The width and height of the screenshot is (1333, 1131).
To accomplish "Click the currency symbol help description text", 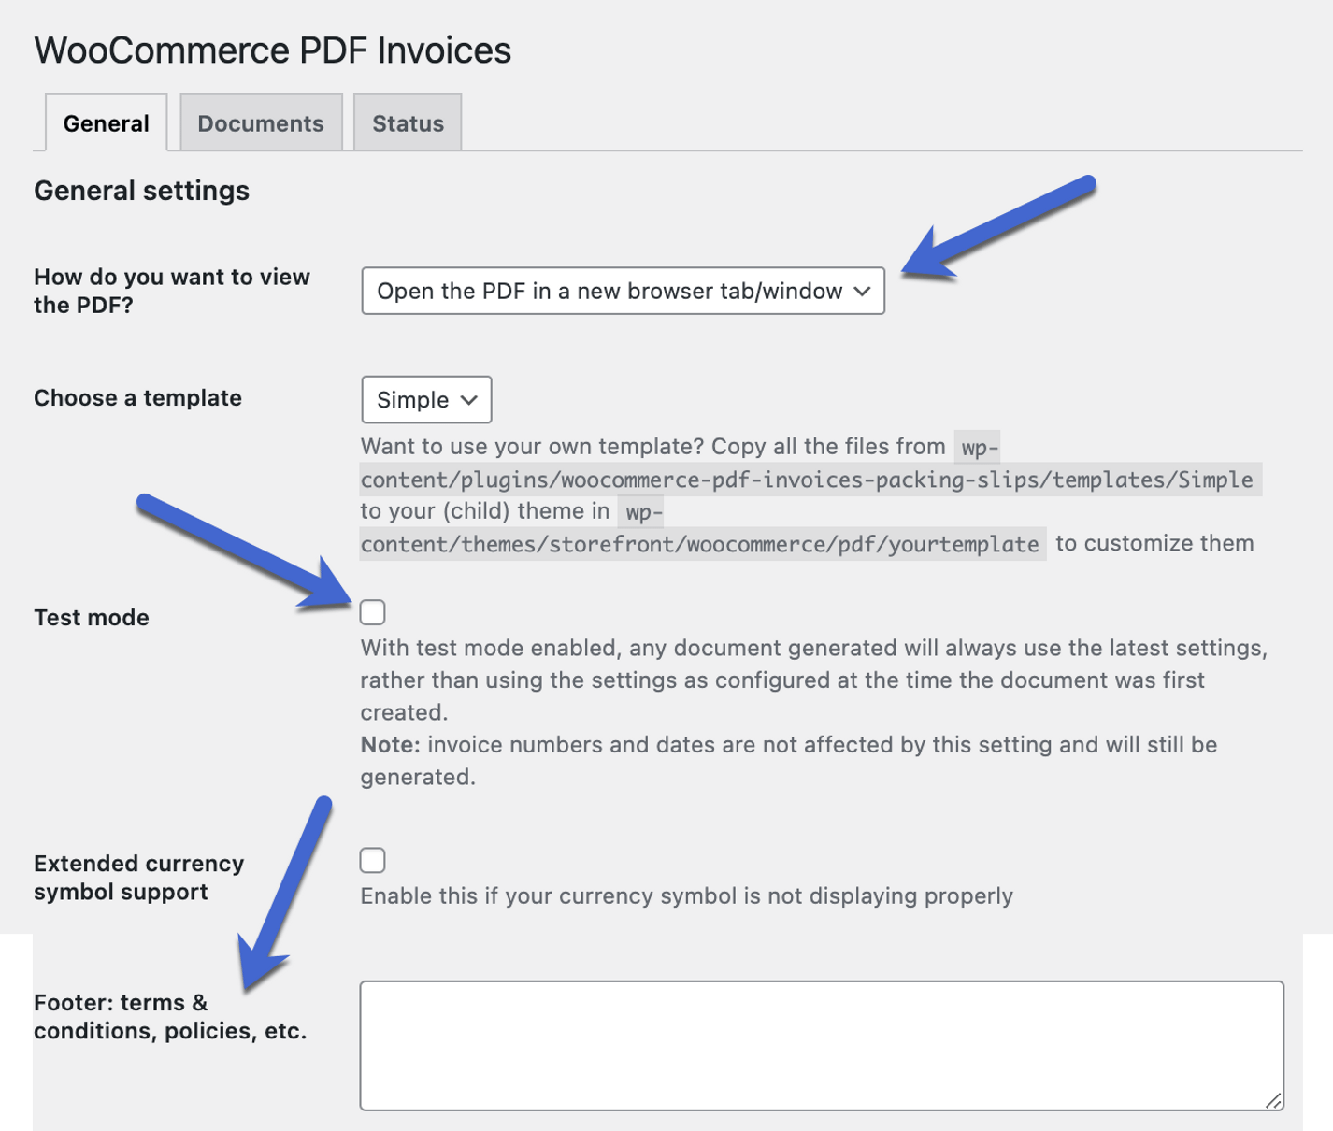I will click(687, 896).
